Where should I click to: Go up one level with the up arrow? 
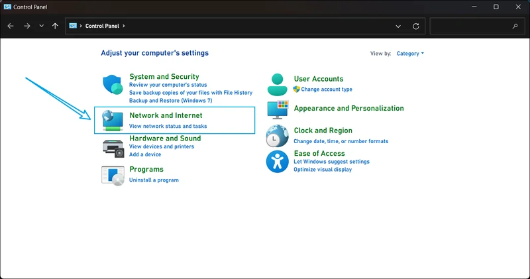point(55,26)
